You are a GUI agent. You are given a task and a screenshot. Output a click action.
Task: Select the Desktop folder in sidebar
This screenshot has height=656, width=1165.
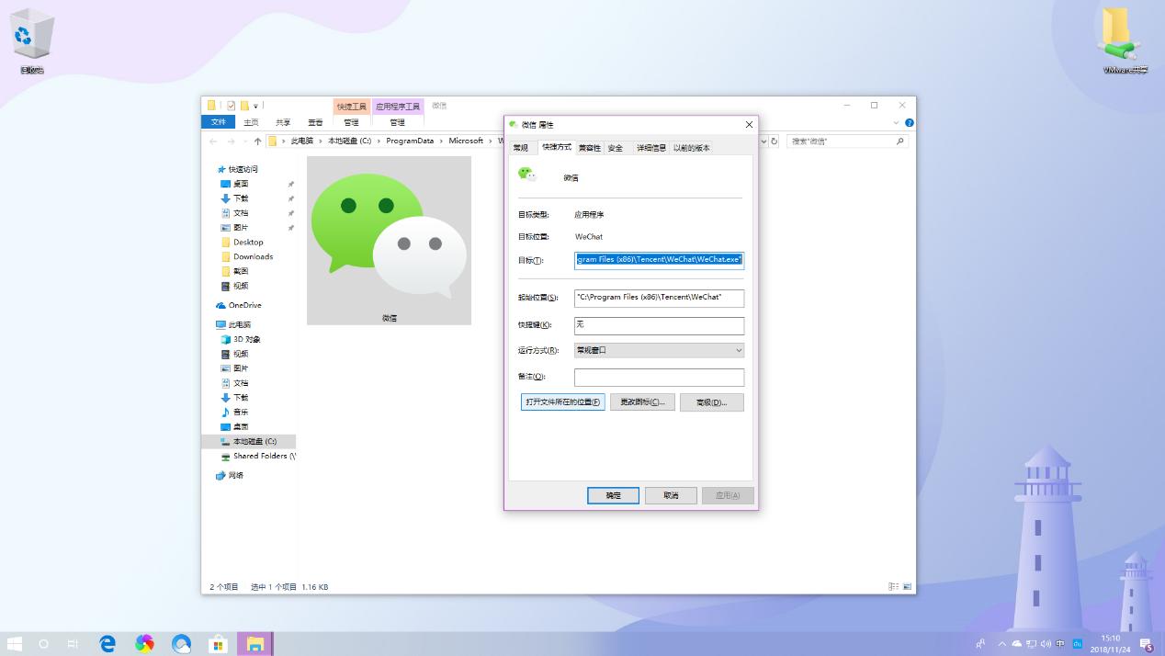[x=242, y=242]
